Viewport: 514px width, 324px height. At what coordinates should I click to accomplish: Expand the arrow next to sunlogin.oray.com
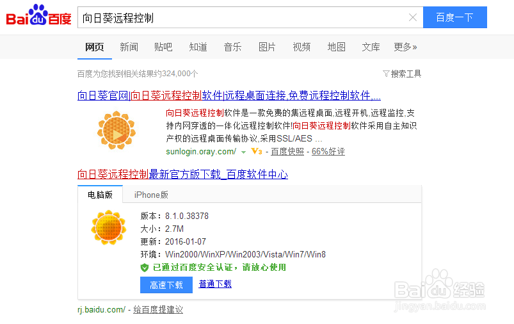[x=243, y=152]
